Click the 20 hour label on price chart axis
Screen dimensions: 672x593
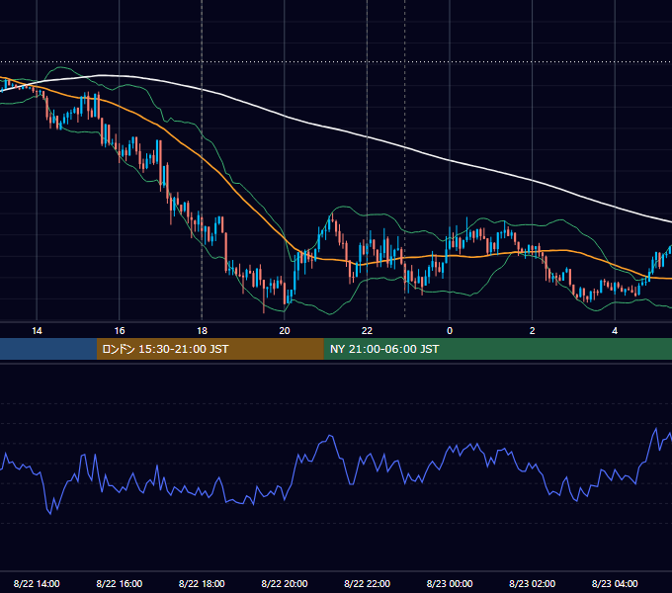285,331
